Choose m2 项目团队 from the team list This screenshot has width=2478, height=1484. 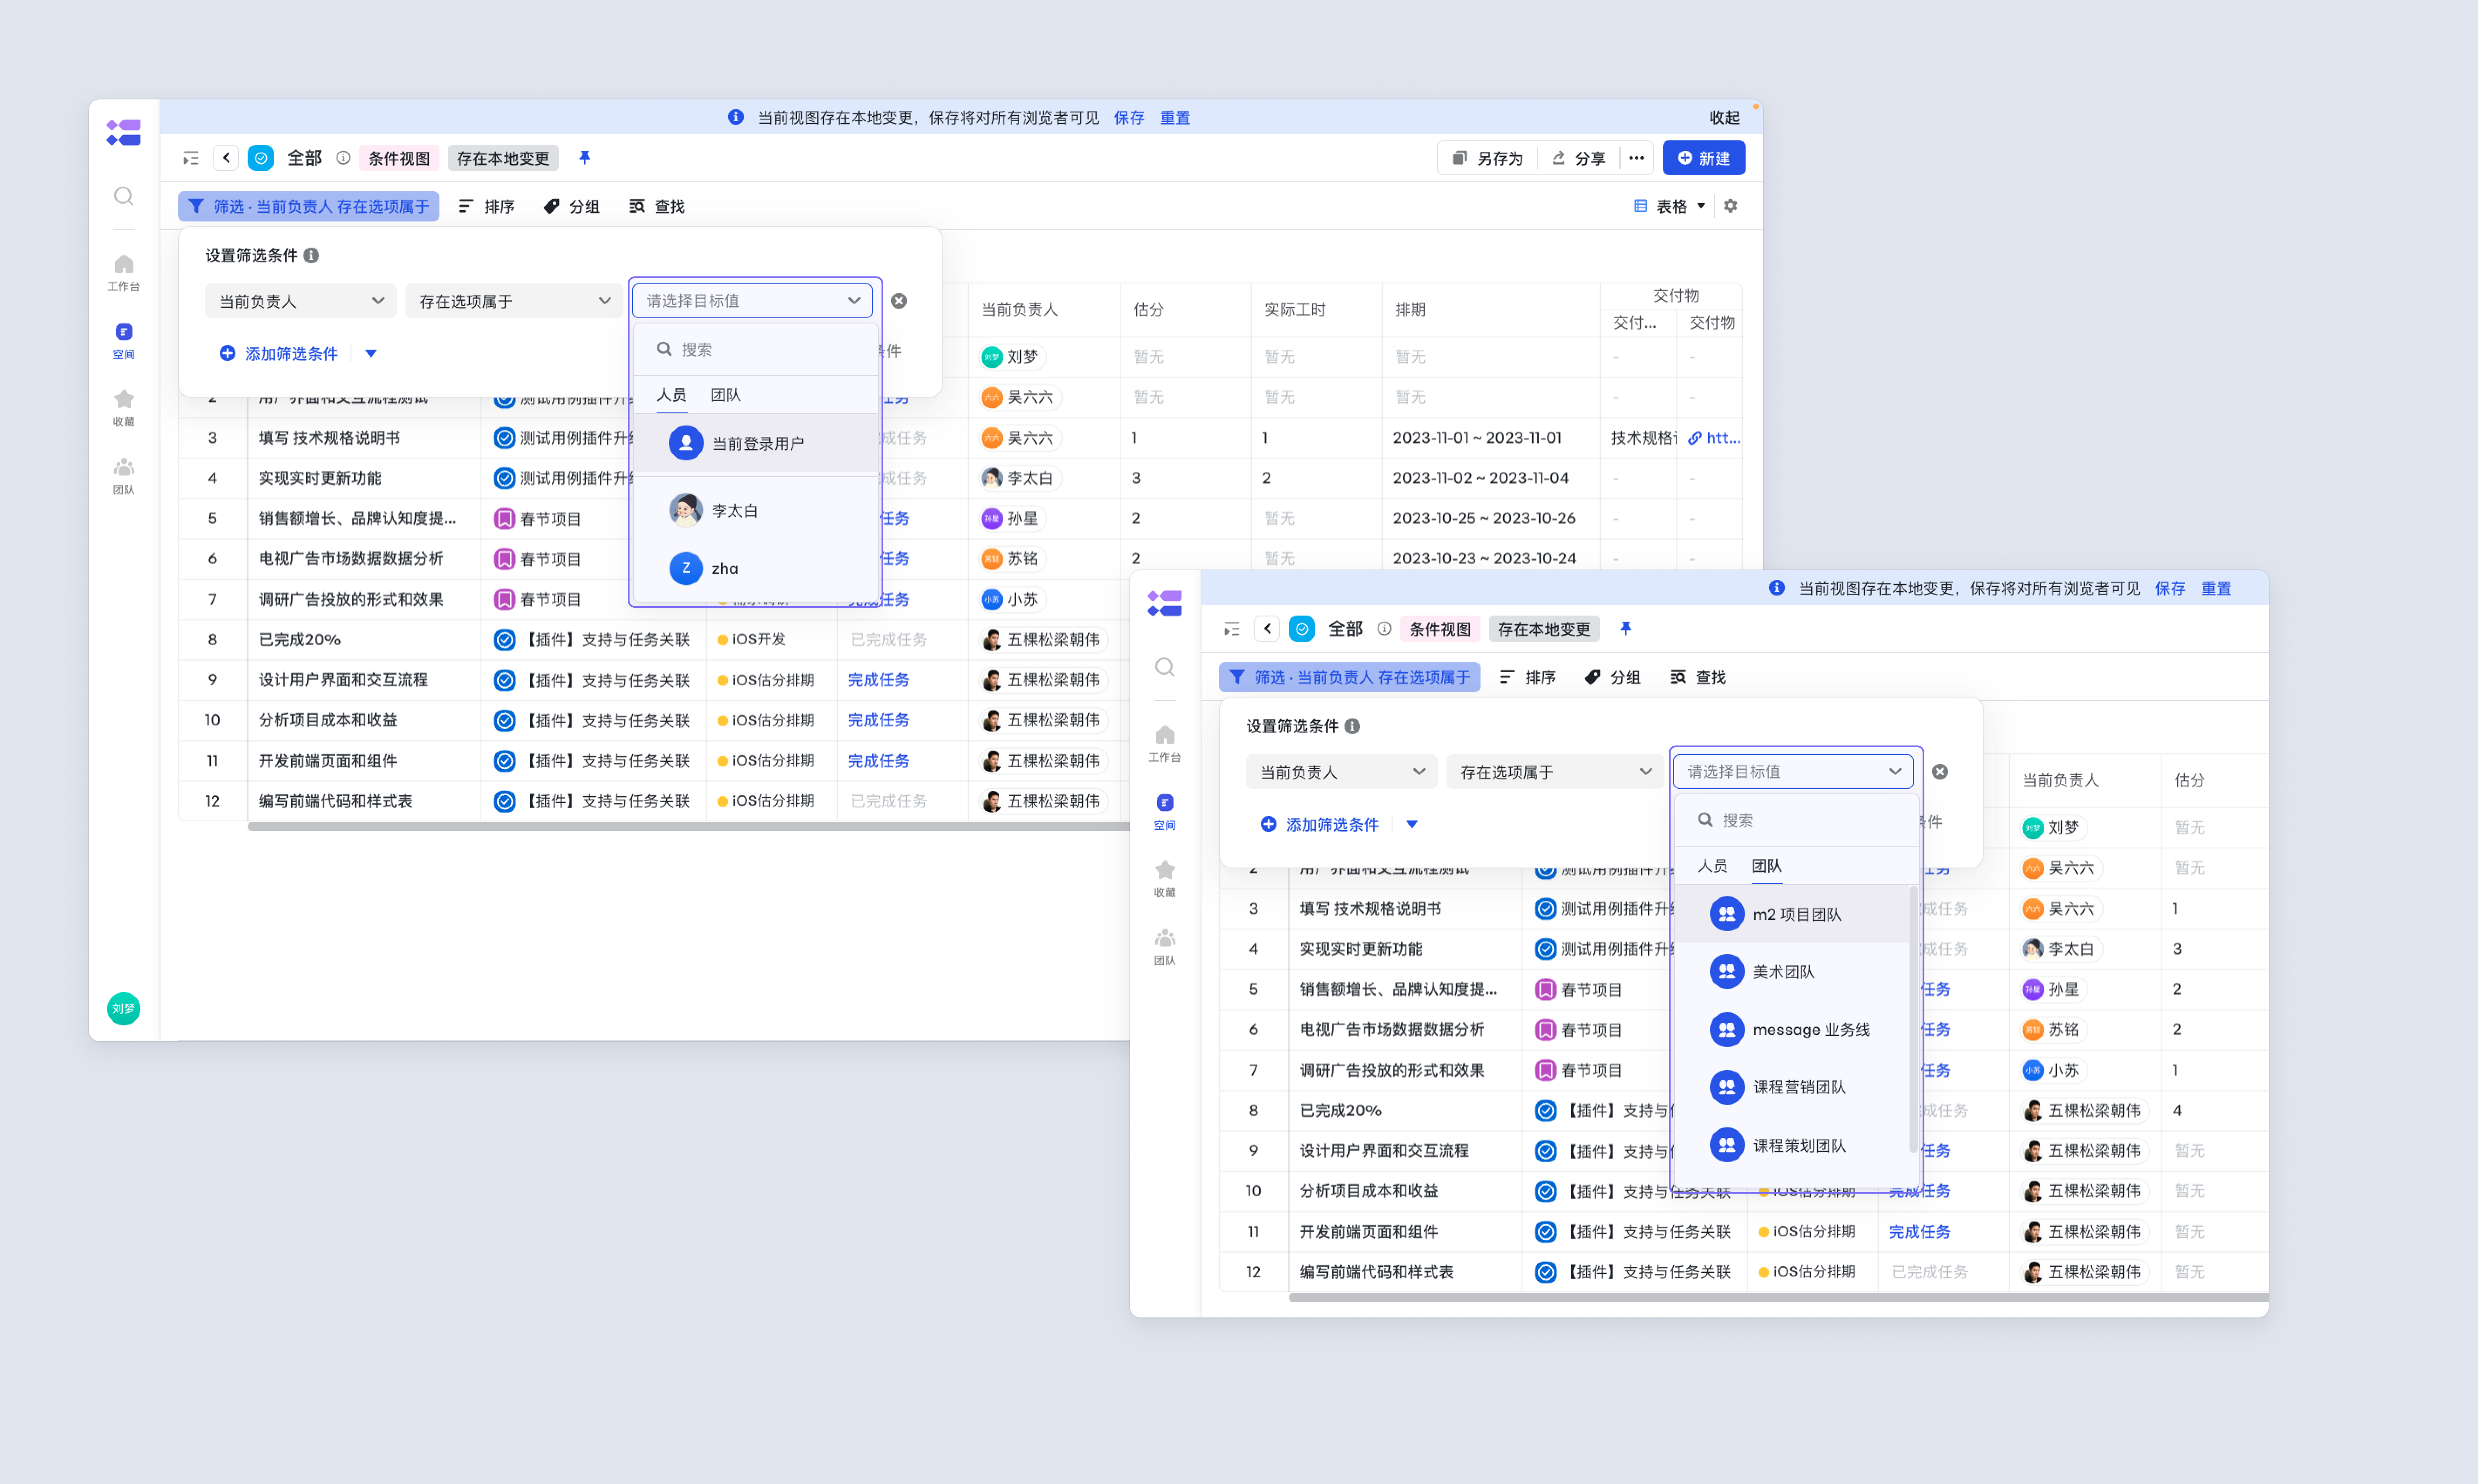pyautogui.click(x=1792, y=914)
